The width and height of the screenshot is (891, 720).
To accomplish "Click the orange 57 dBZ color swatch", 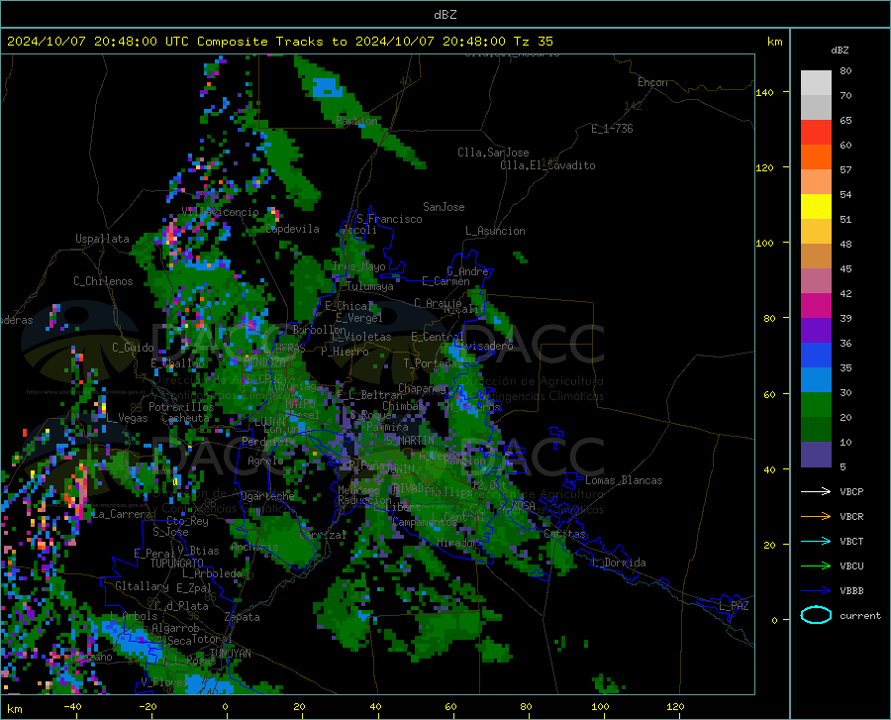I will click(x=816, y=157).
